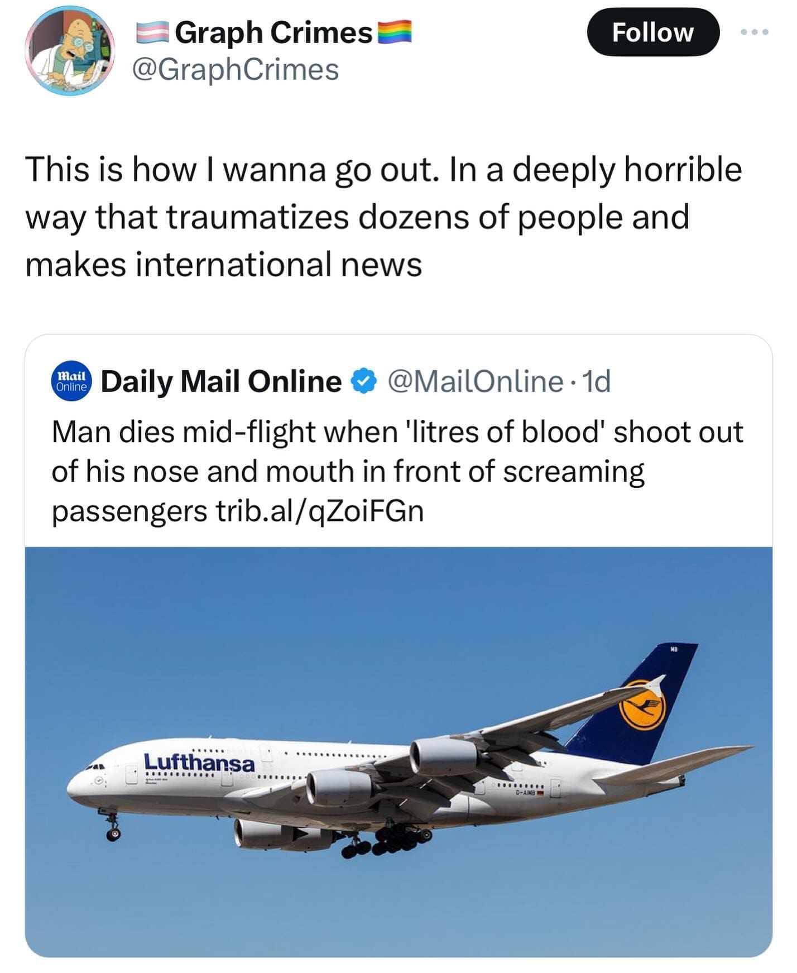Click the Lufthansa lettering on the fuselage
The width and height of the screenshot is (797, 973).
tap(199, 763)
